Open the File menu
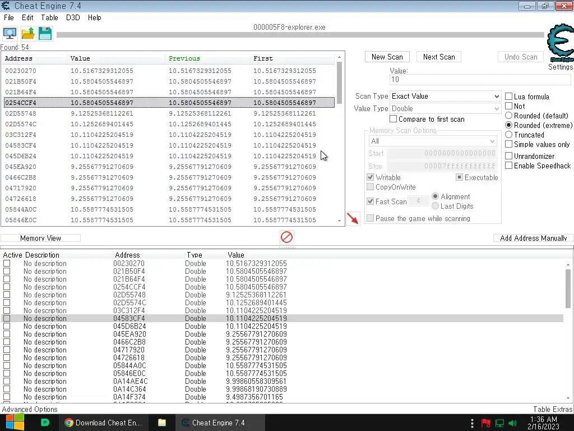The width and height of the screenshot is (574, 431). click(x=9, y=17)
